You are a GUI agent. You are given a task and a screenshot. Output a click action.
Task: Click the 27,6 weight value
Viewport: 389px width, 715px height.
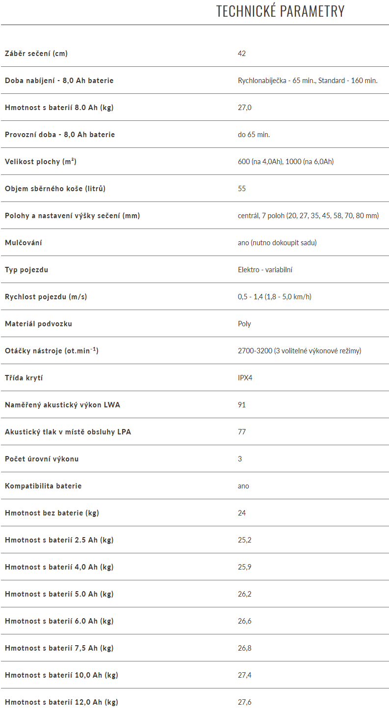pos(244,702)
